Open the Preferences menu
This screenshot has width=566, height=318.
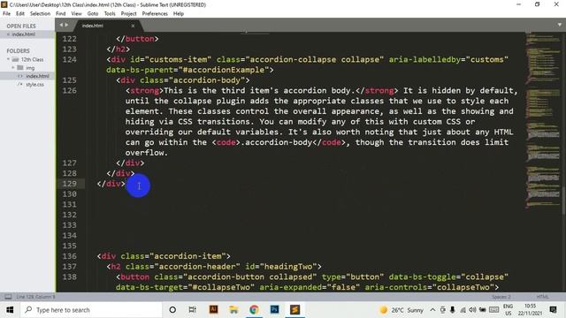point(155,14)
